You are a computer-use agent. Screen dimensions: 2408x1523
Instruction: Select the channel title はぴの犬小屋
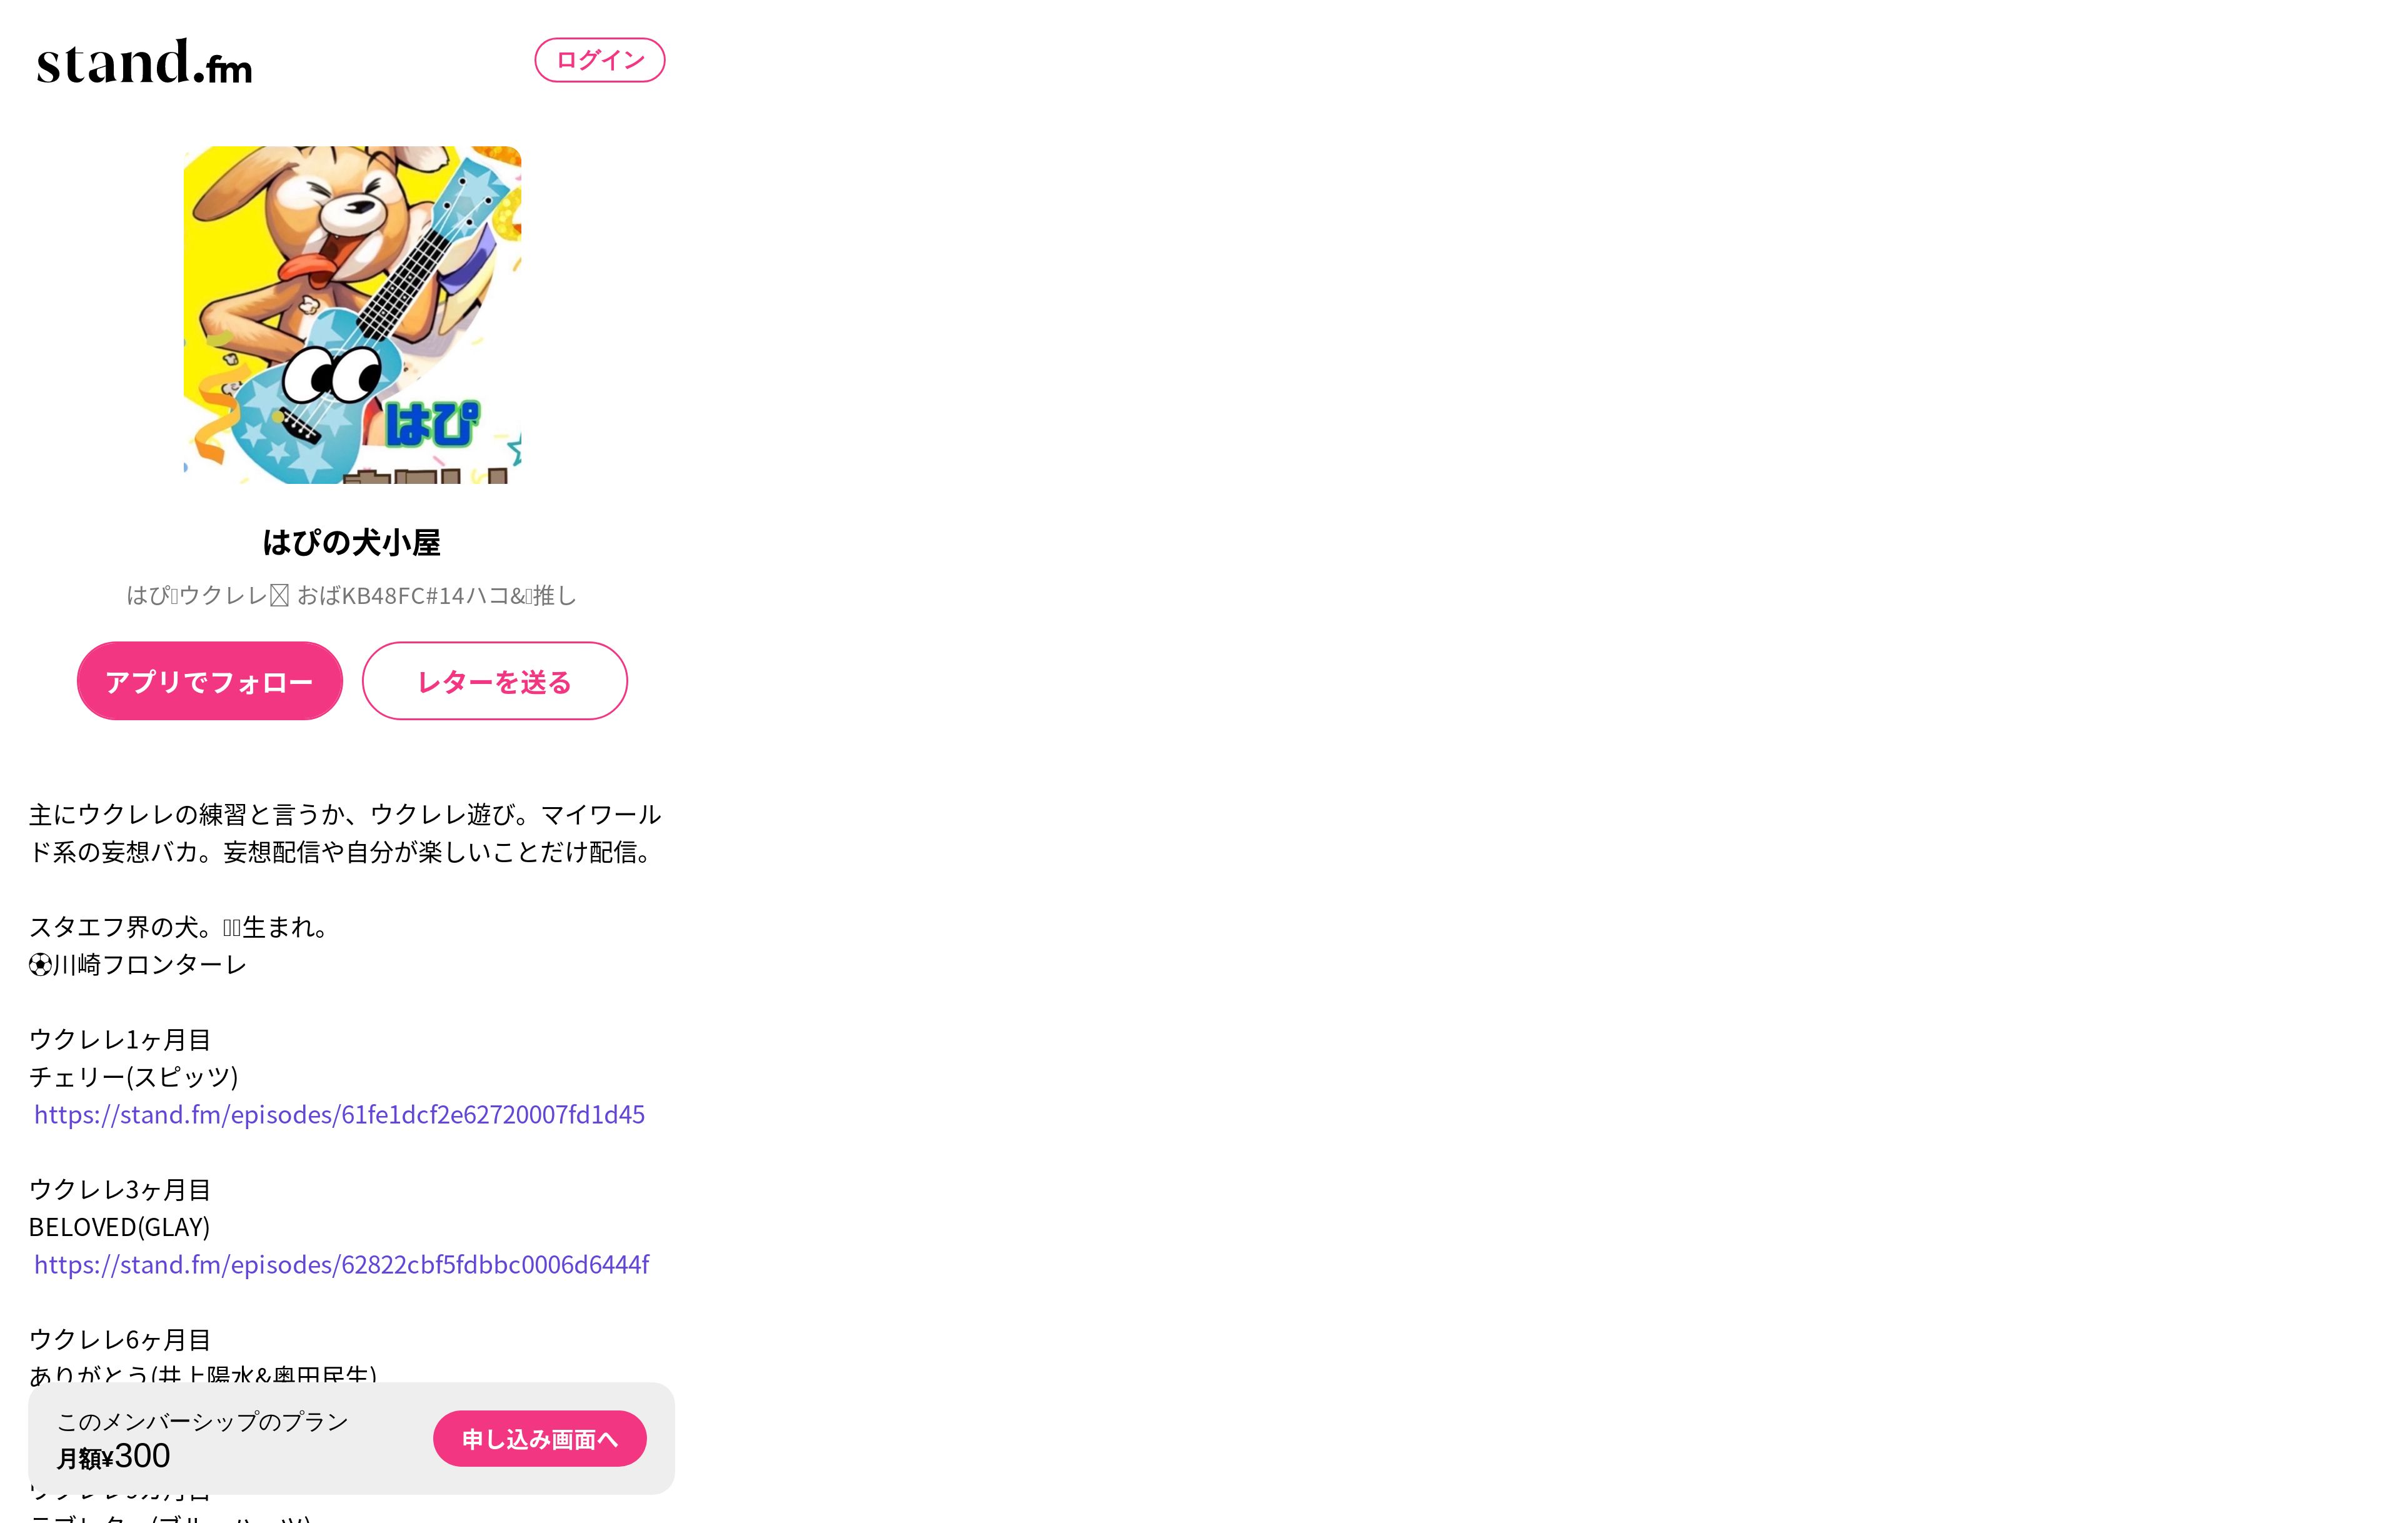tap(351, 542)
